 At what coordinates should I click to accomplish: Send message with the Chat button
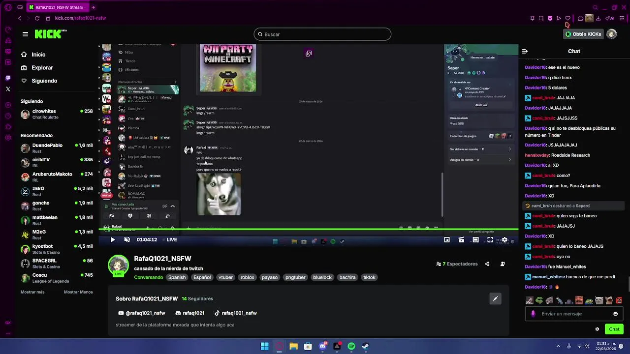click(614, 329)
